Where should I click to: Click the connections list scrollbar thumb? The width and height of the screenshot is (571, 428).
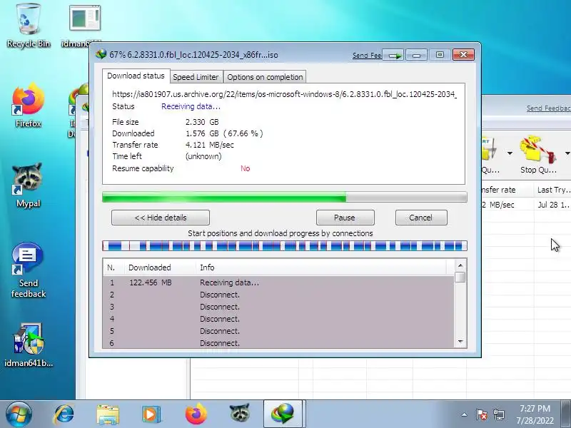(460, 277)
